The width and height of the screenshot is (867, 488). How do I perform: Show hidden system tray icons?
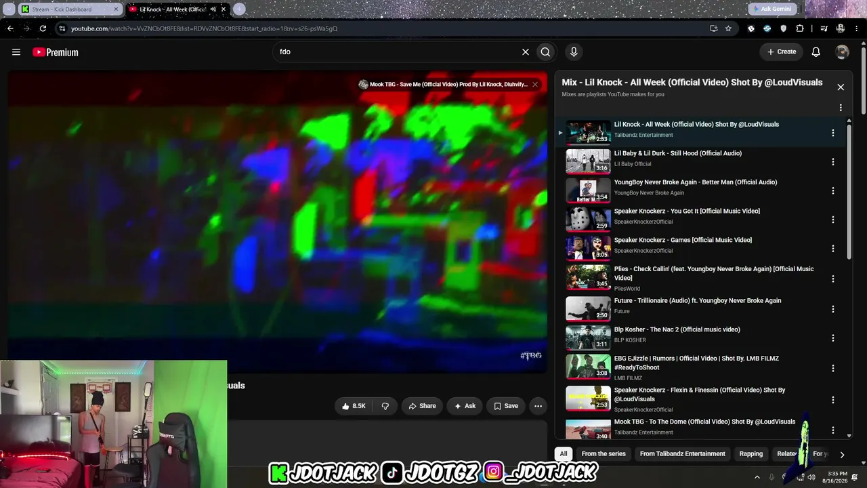[x=757, y=477]
